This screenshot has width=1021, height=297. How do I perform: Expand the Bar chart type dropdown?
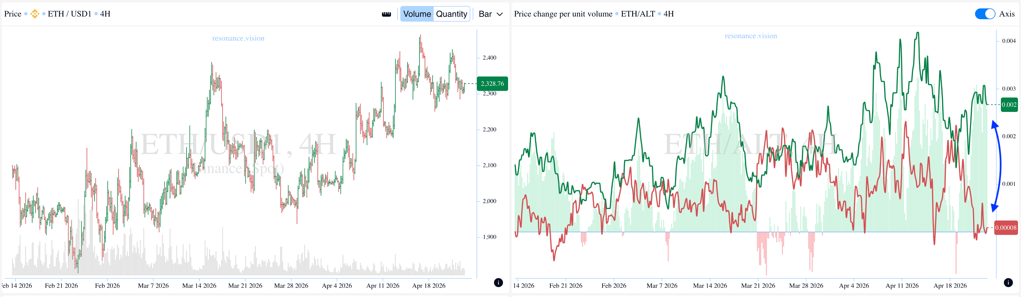click(490, 14)
